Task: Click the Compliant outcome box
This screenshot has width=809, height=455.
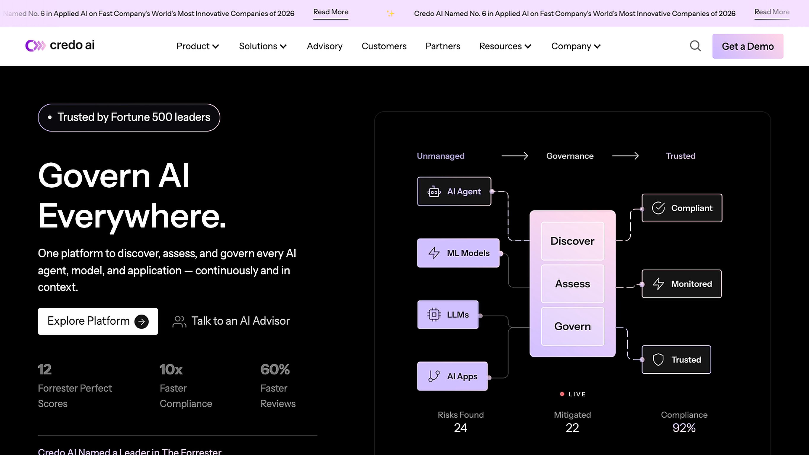Action: [x=682, y=208]
